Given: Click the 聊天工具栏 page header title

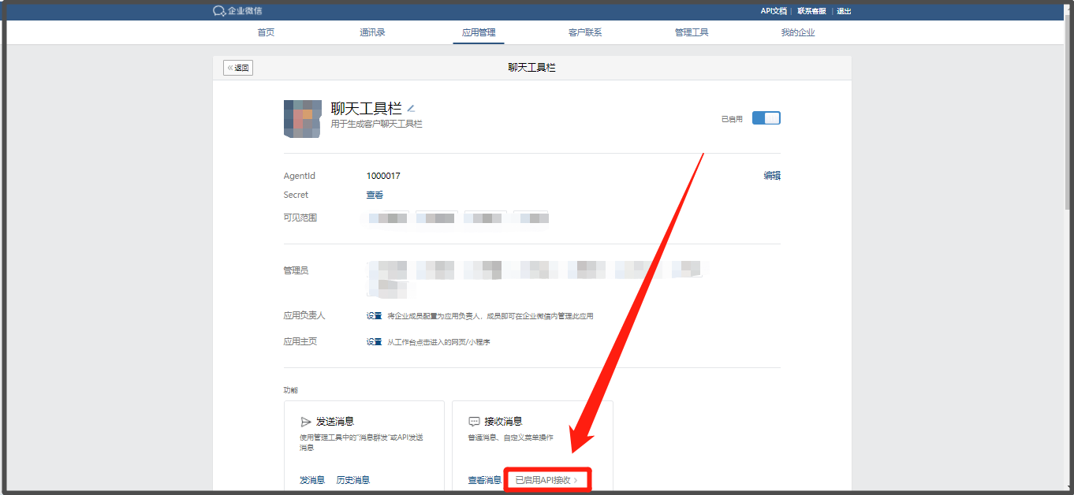Looking at the screenshot, I should click(x=532, y=68).
